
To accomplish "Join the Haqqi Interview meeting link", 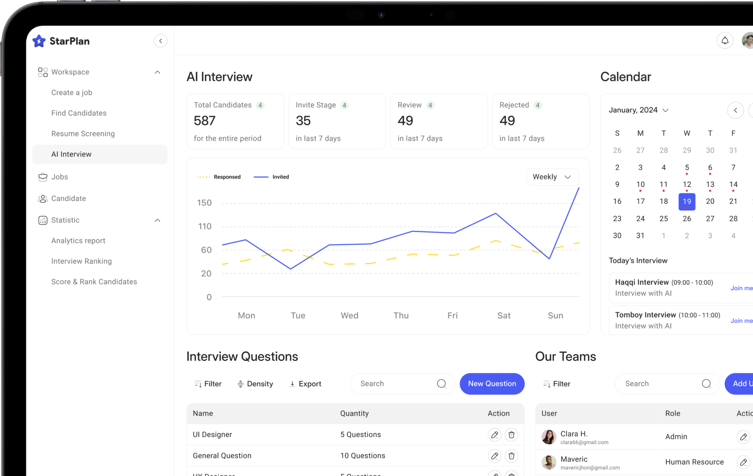I will [742, 288].
